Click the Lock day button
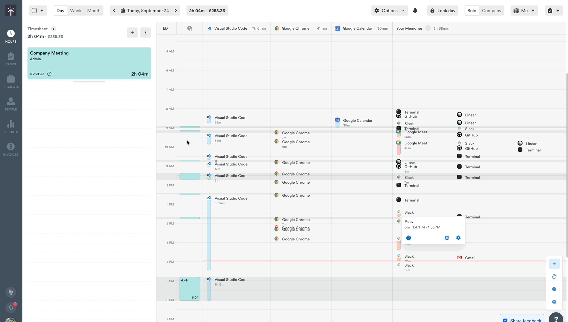The height and width of the screenshot is (322, 568). pyautogui.click(x=442, y=11)
